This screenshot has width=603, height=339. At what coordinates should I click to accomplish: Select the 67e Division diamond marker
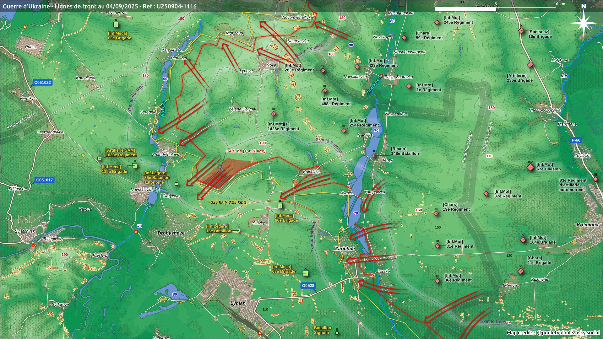coord(530,167)
